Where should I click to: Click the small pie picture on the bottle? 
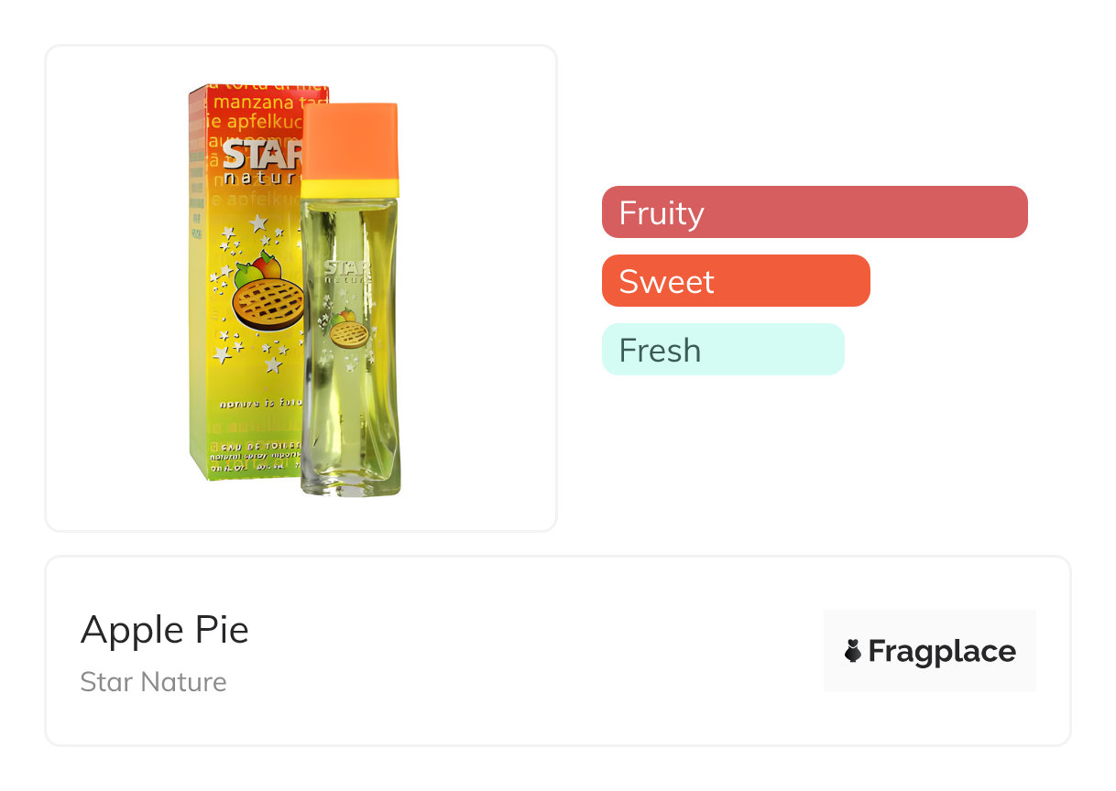[x=349, y=334]
